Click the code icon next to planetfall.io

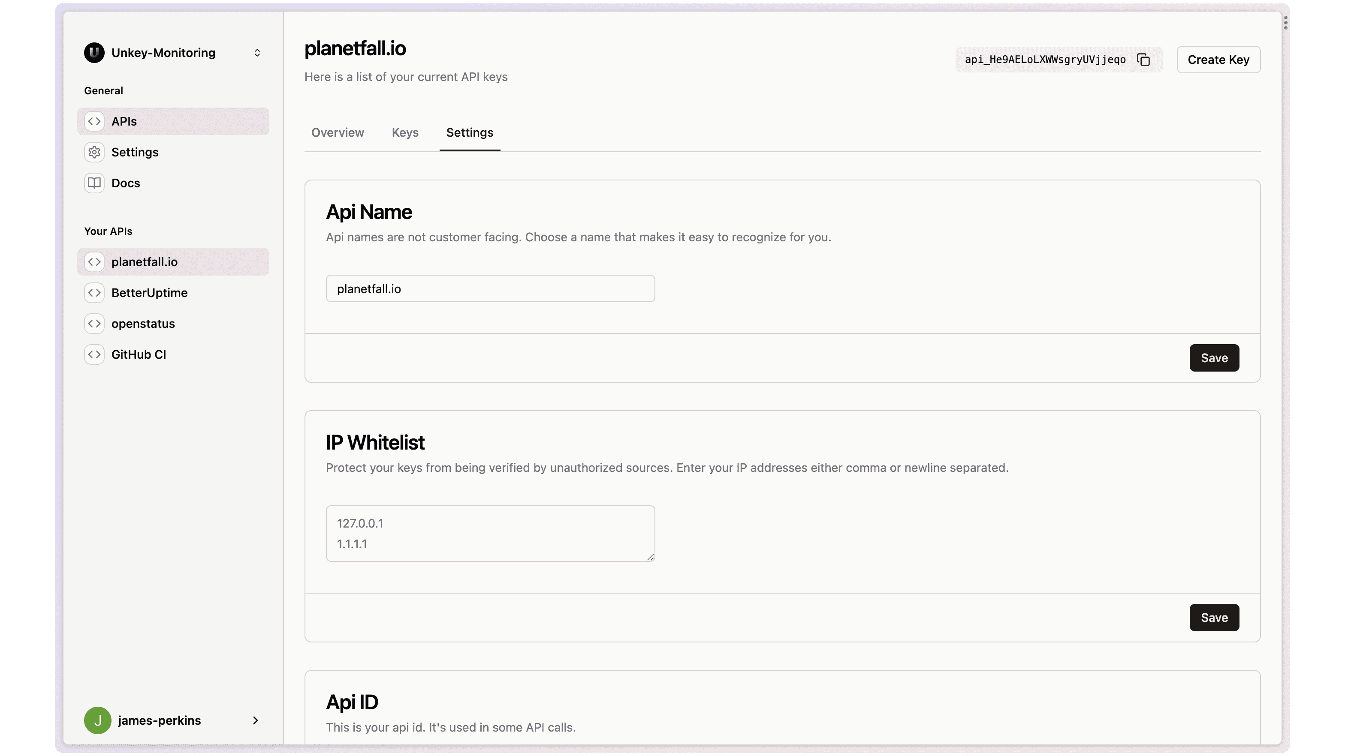pyautogui.click(x=94, y=262)
